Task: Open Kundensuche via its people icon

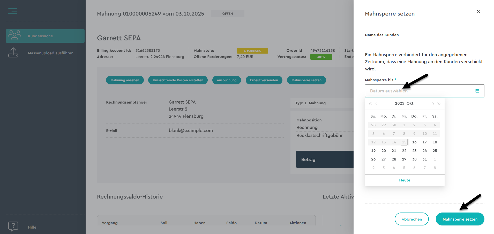Action: click(14, 35)
